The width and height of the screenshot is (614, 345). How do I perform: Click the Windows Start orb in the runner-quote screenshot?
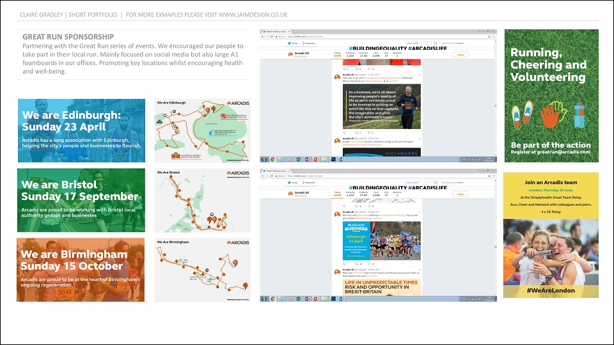264,160
